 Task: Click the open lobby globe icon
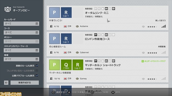(x=8, y=9)
